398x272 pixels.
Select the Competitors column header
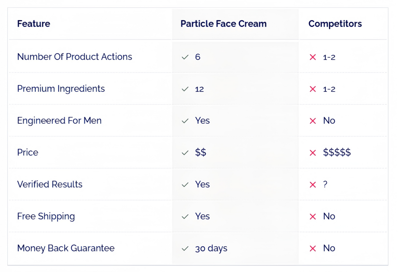(335, 24)
